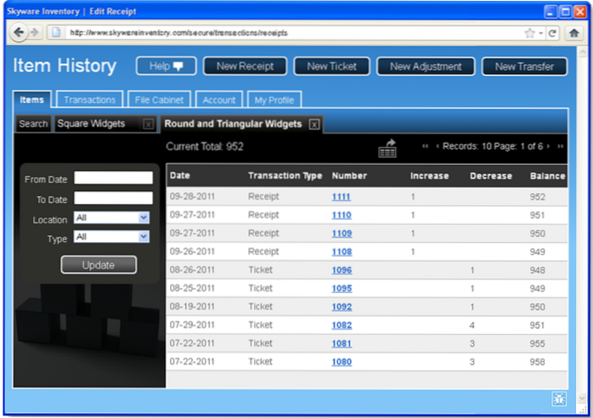Reload the page with refresh icon
Screen dimensions: 593x418
552,32
